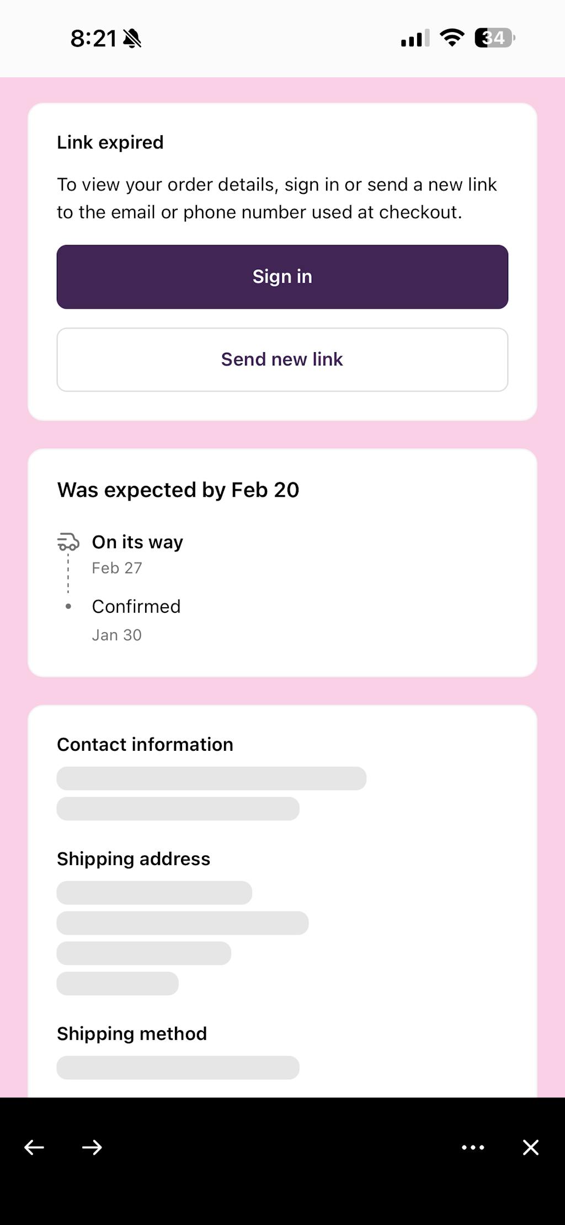
Task: Tap the bullet dot beside Confirmed
Action: (68, 606)
